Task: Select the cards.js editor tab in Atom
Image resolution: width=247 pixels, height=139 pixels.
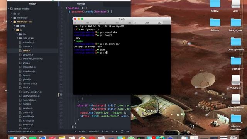Action: 81,3
